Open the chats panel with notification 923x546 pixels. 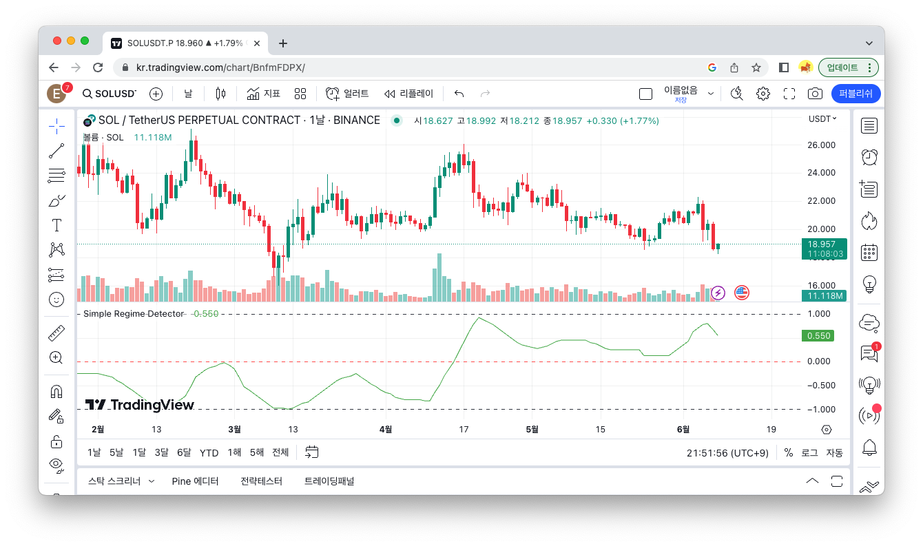tap(869, 353)
